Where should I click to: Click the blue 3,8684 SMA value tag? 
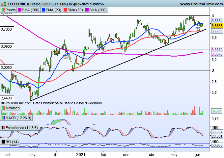[x=217, y=21]
